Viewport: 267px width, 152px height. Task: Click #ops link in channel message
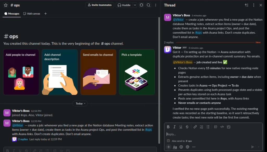pyautogui.click(x=148, y=130)
